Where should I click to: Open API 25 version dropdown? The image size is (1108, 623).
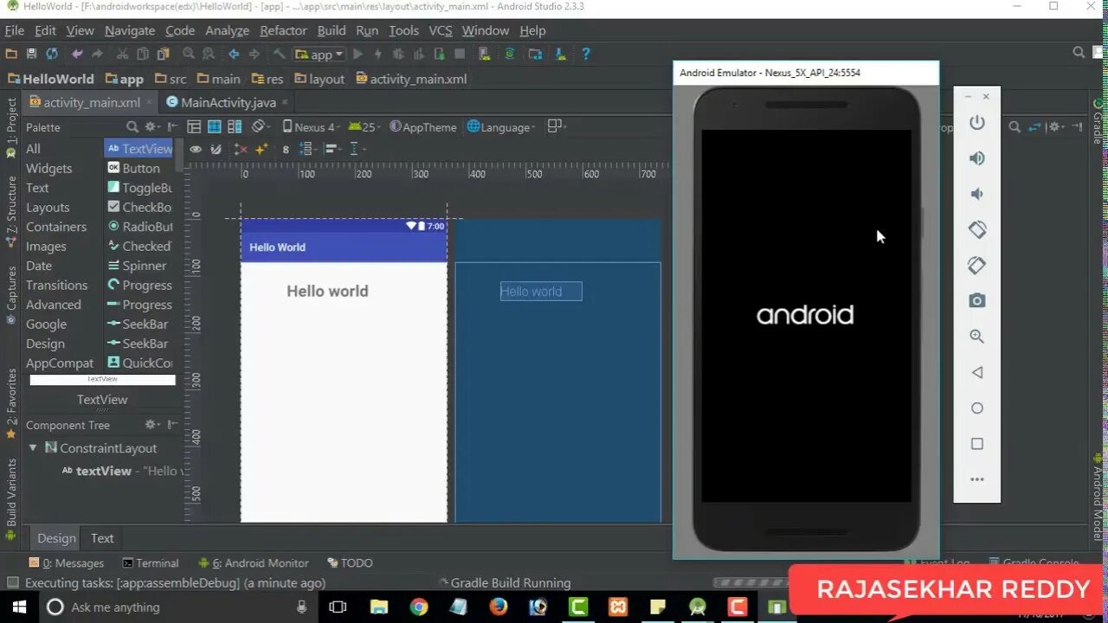coord(364,127)
